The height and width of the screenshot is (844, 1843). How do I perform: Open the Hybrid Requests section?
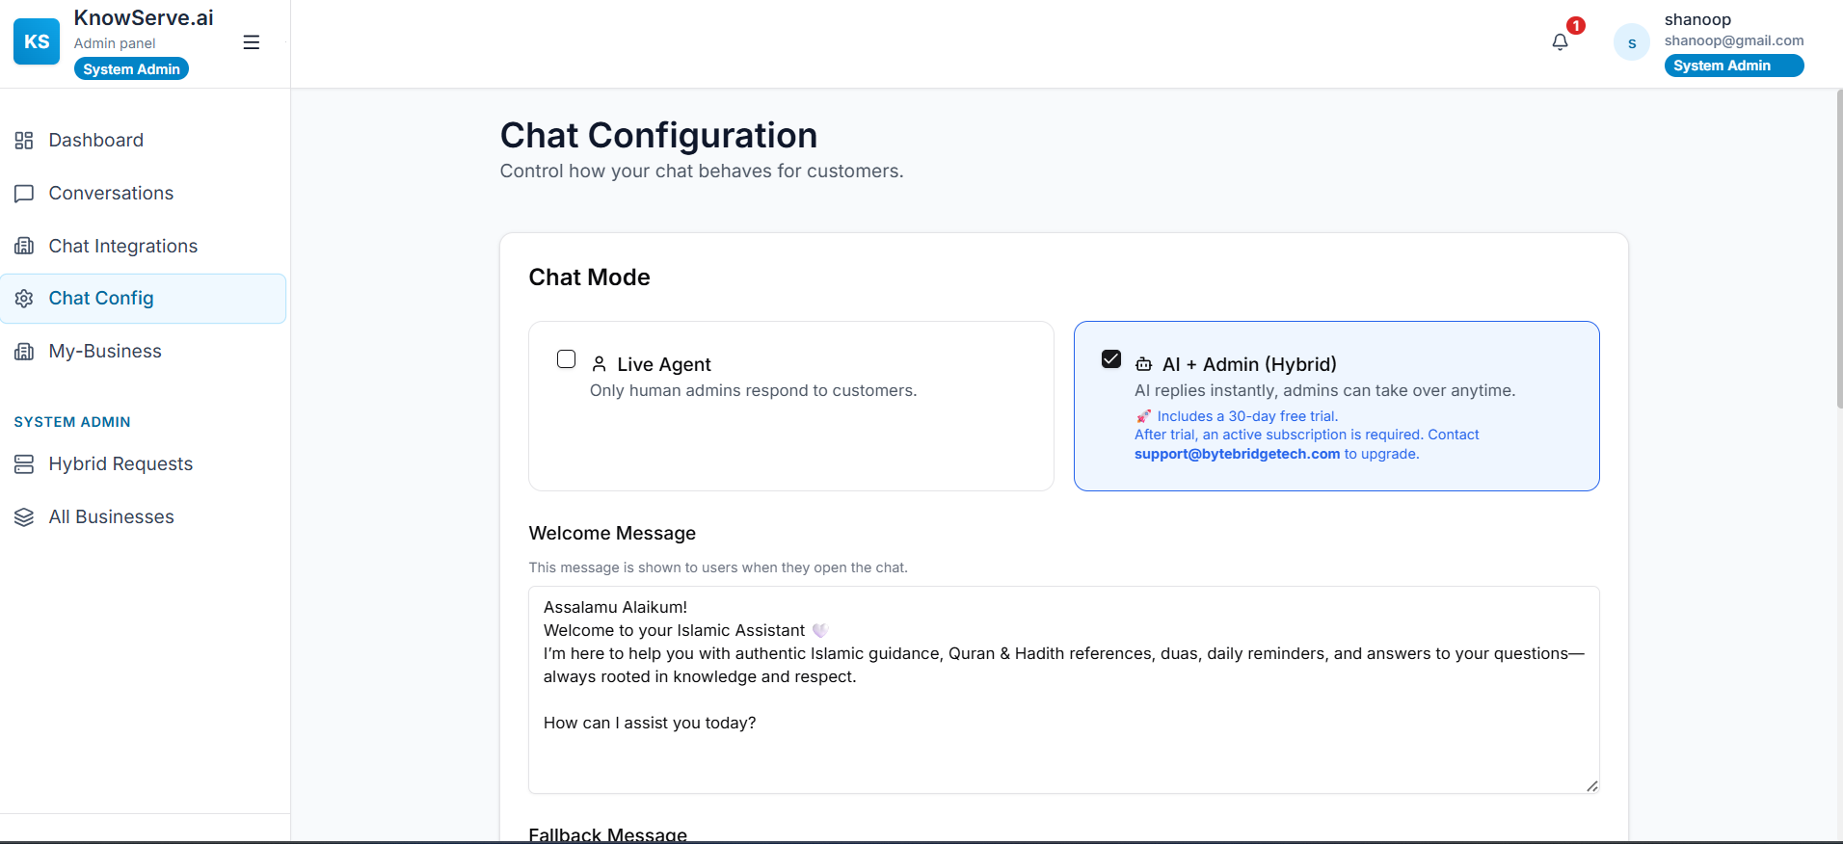click(x=120, y=464)
